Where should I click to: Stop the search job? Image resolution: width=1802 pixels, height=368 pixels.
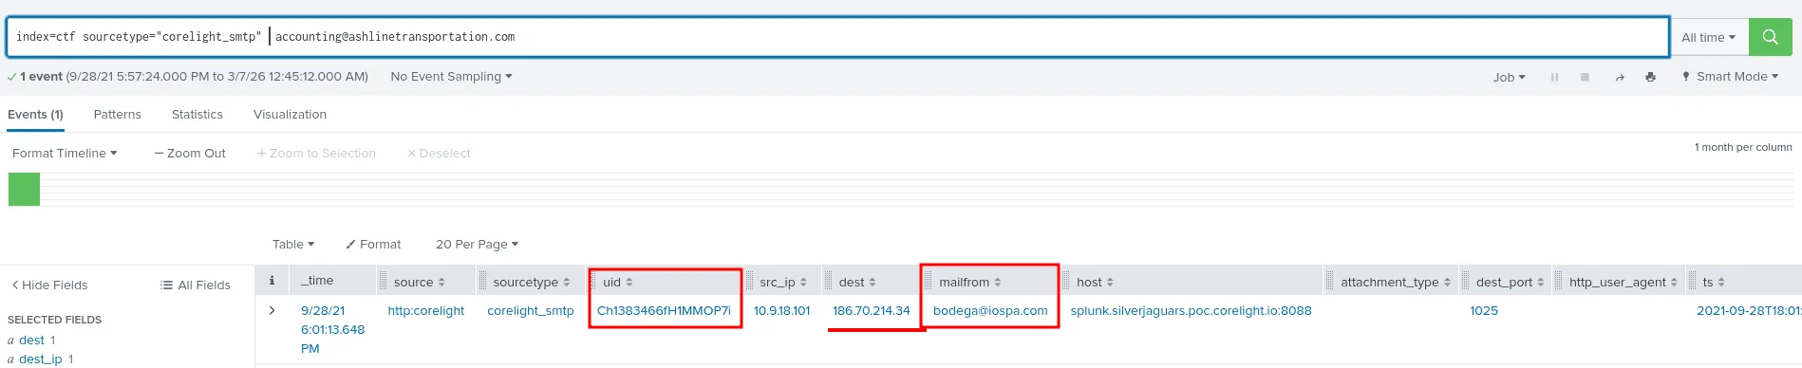click(x=1585, y=77)
